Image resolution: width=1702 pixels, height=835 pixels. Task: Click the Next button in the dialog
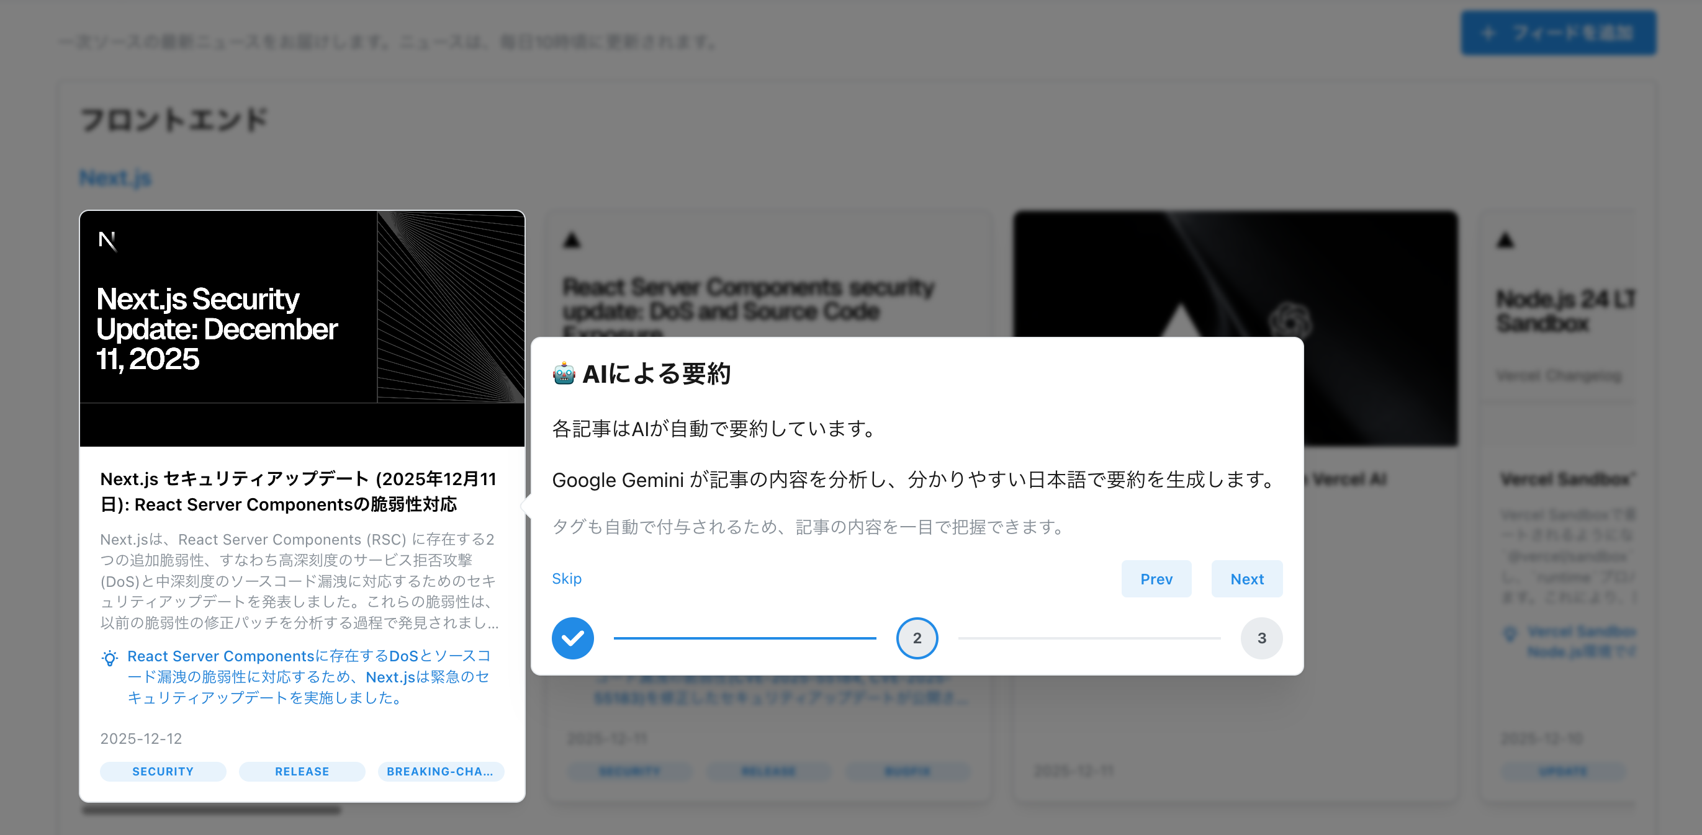click(x=1247, y=579)
